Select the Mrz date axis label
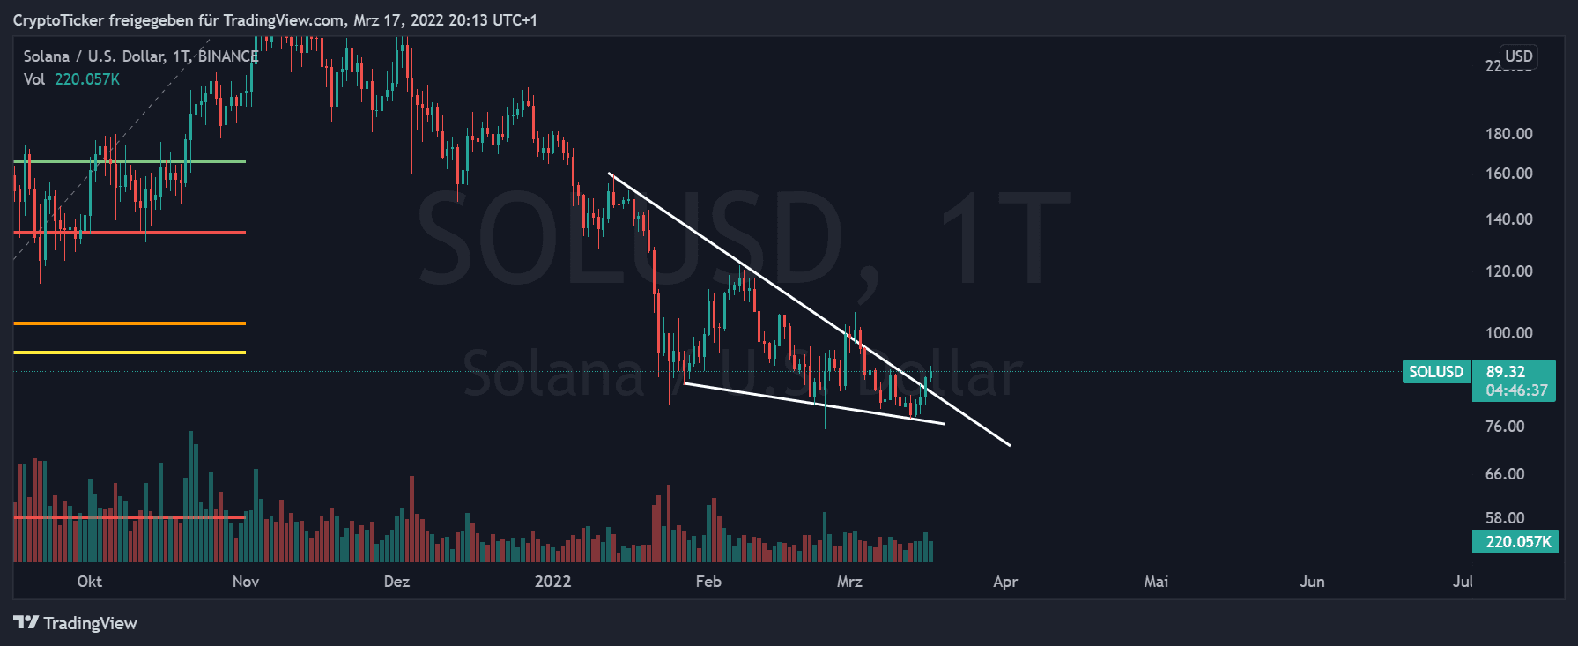Viewport: 1578px width, 646px height. point(849,582)
